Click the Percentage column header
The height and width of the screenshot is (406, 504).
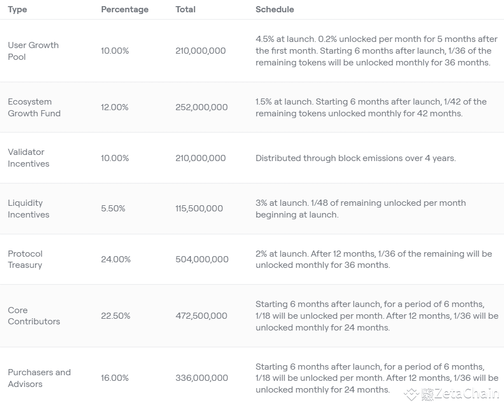click(124, 10)
